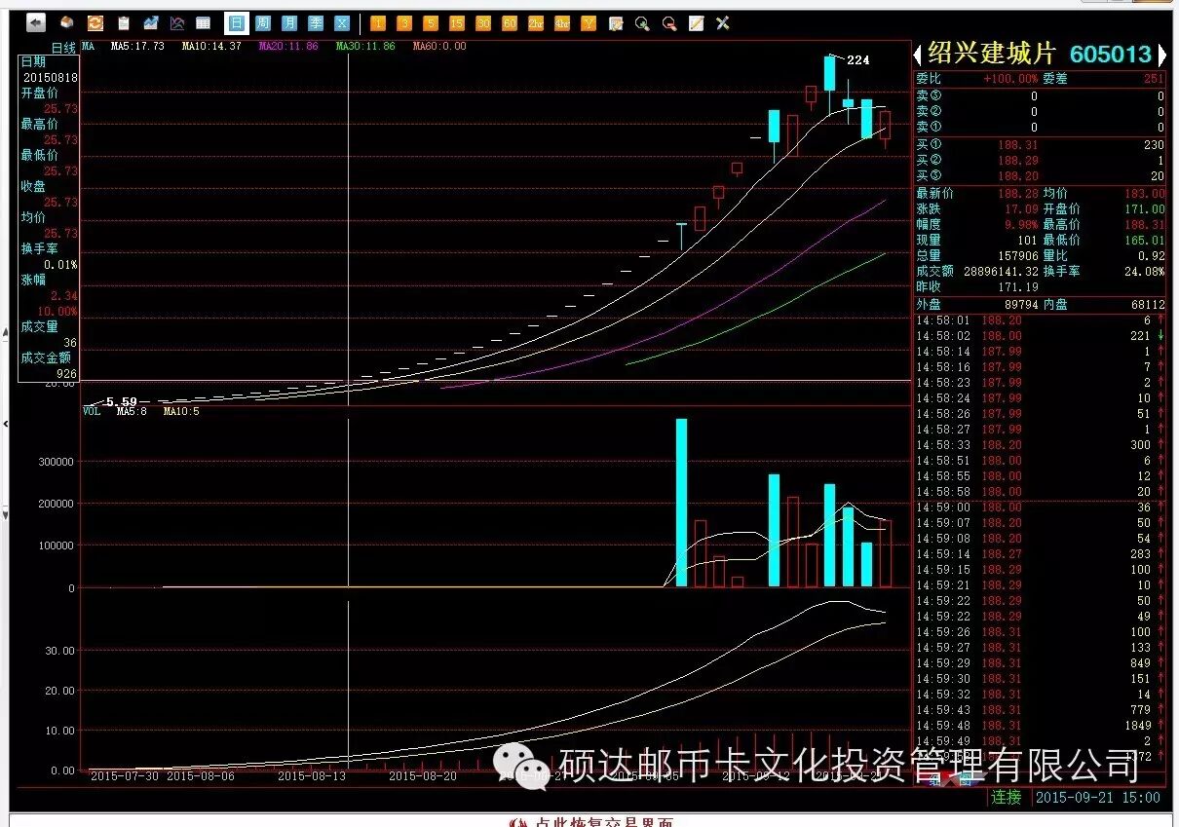Select the 4hr chart button

point(562,22)
